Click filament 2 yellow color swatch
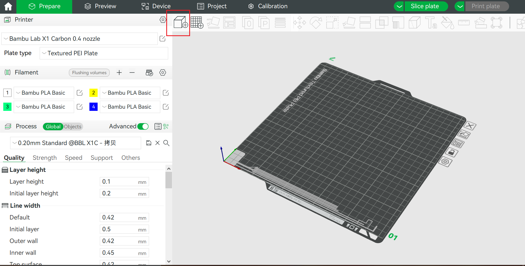 tap(94, 93)
